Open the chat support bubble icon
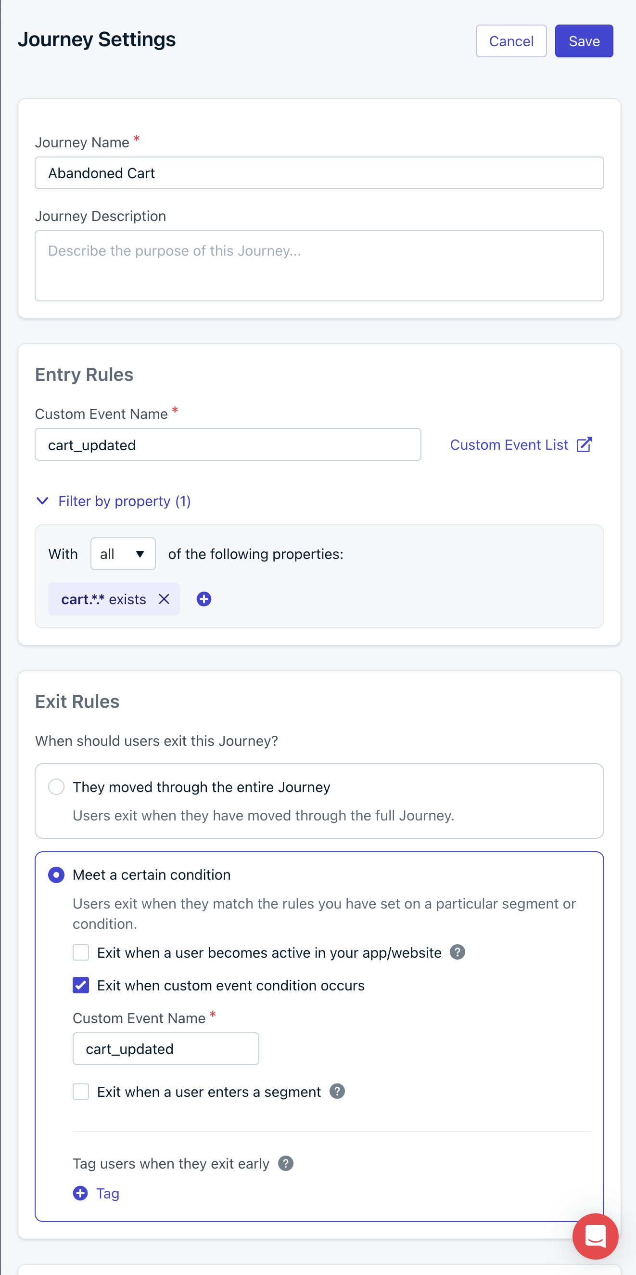 pos(595,1236)
